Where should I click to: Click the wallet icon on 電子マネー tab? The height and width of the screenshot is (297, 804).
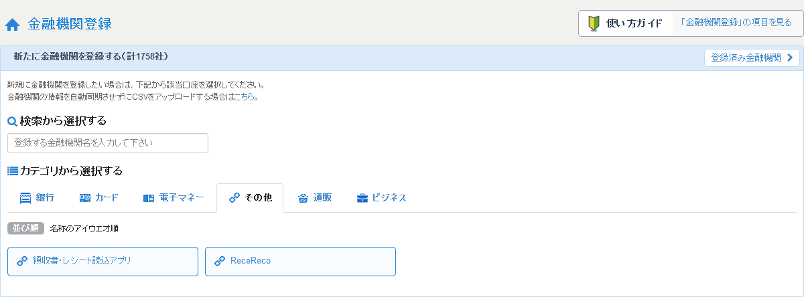(149, 198)
